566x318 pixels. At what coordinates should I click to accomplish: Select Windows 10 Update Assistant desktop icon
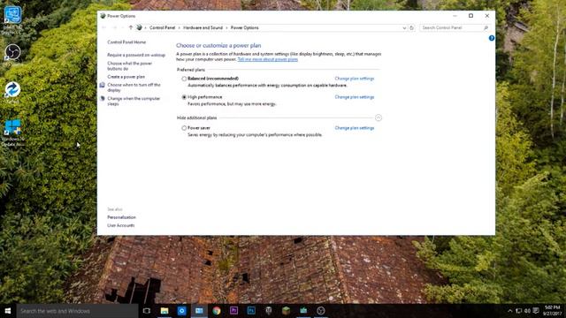coord(12,132)
